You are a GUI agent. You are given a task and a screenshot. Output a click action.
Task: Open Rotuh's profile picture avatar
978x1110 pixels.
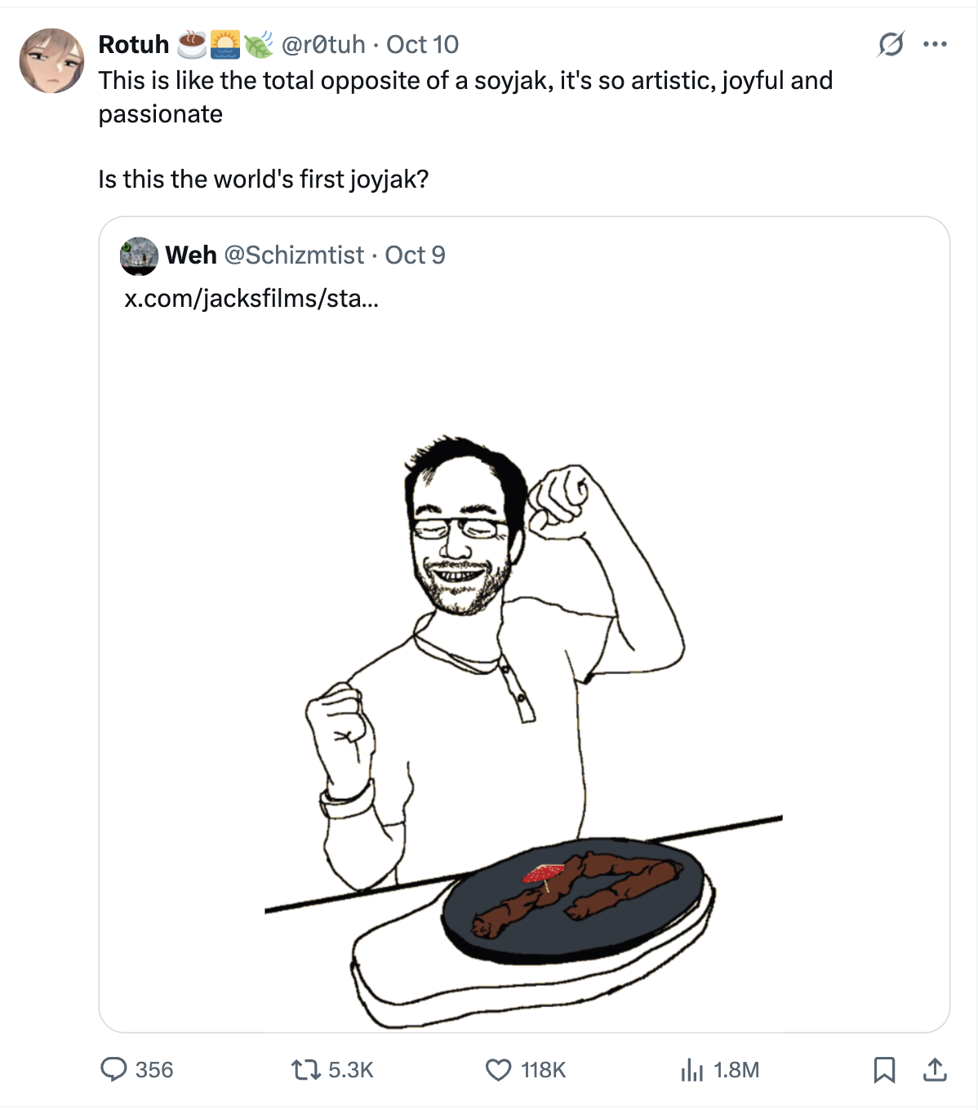click(51, 61)
